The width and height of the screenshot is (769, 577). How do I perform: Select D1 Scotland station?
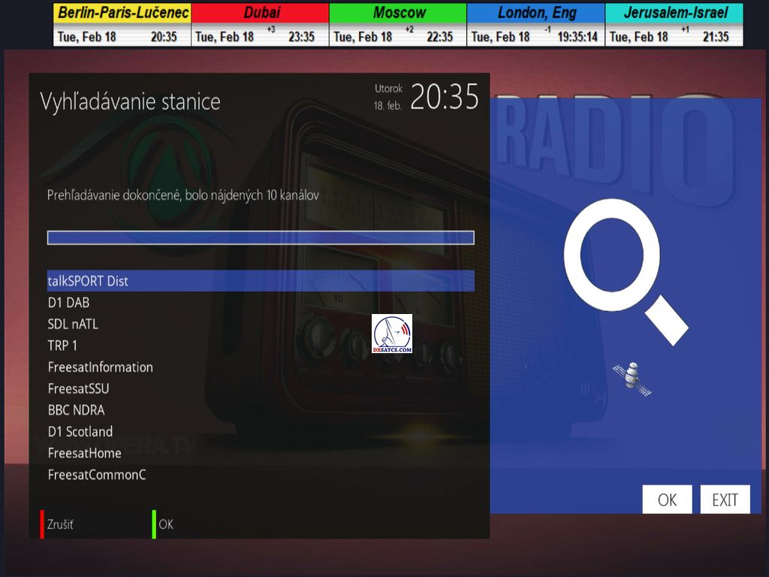[x=80, y=432]
